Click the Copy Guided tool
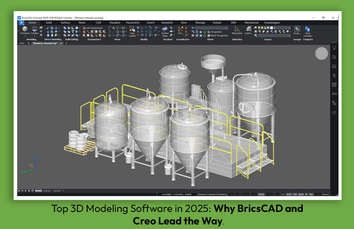This screenshot has height=229, width=354. [132, 31]
